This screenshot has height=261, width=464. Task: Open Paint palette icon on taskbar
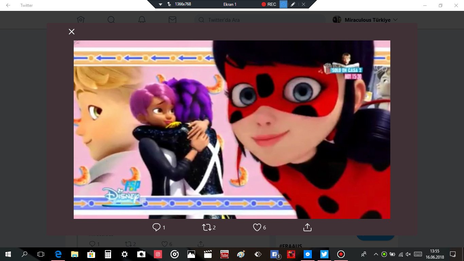tap(241, 254)
